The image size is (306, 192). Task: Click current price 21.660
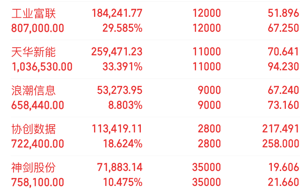click(x=284, y=183)
